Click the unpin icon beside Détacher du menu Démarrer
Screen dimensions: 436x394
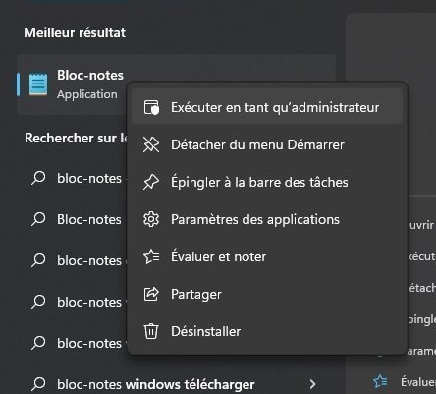click(151, 144)
